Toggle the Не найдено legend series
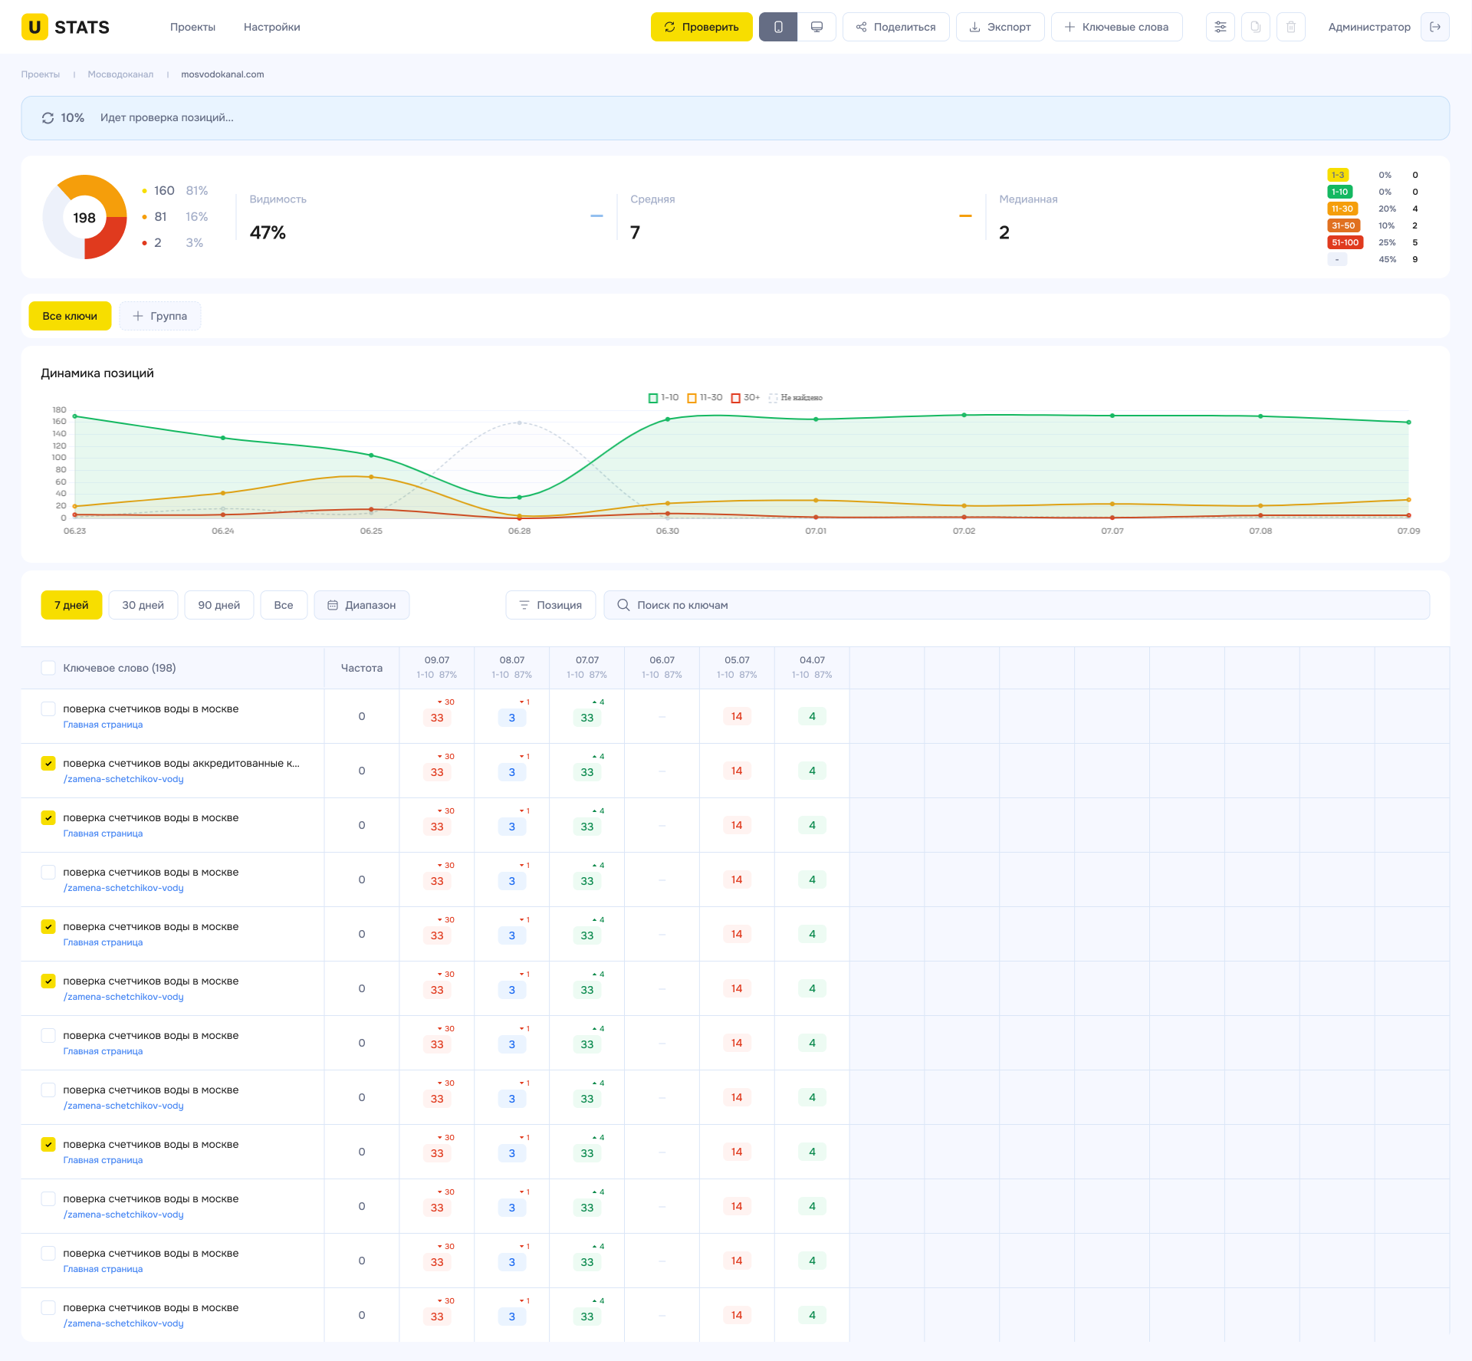The width and height of the screenshot is (1472, 1361). click(796, 397)
